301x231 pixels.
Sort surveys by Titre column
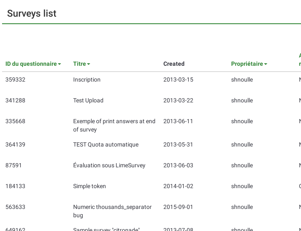click(x=81, y=64)
